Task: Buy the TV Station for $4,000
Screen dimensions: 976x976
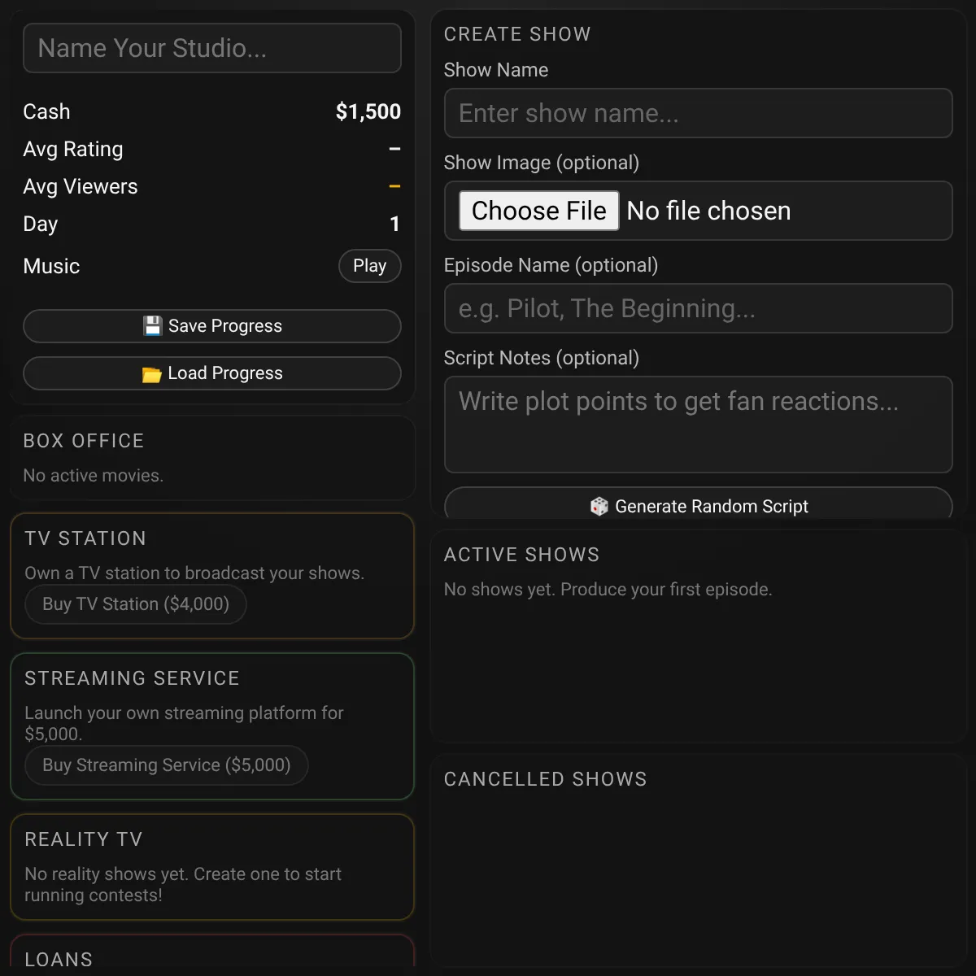Action: click(136, 604)
